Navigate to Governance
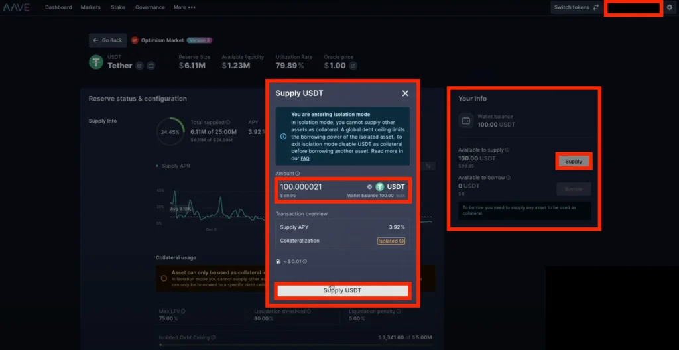This screenshot has height=350, width=679. point(150,7)
